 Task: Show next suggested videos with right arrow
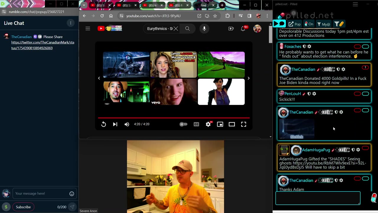248,78
